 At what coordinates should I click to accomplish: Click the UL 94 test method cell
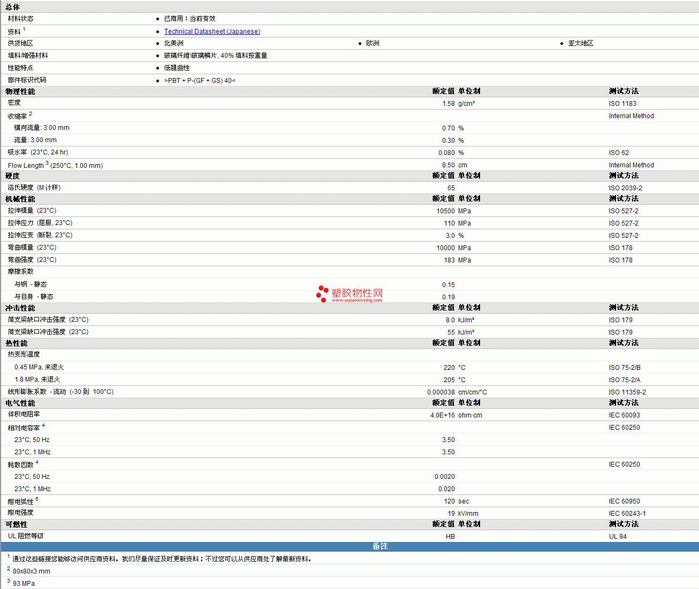point(618,537)
